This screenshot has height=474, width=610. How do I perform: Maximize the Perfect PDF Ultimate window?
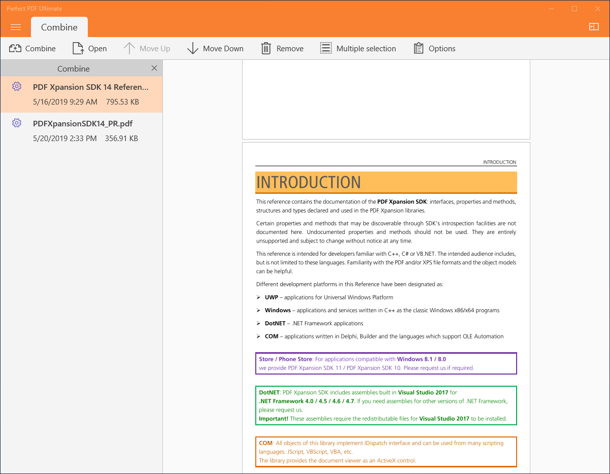pos(574,9)
